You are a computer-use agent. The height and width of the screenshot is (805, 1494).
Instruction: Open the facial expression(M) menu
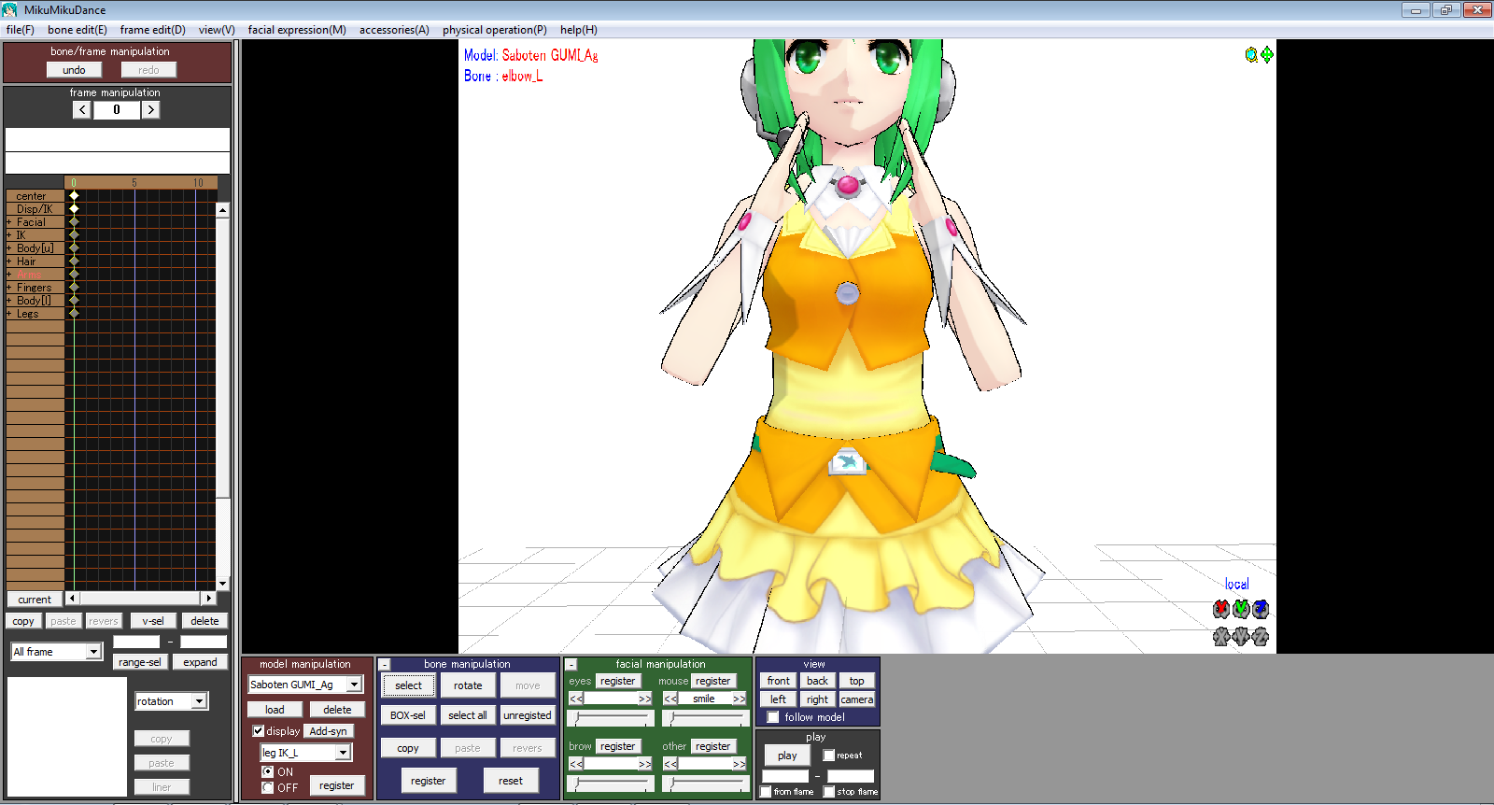[297, 30]
